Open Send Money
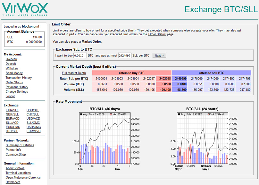The image size is (259, 185). click(14, 73)
